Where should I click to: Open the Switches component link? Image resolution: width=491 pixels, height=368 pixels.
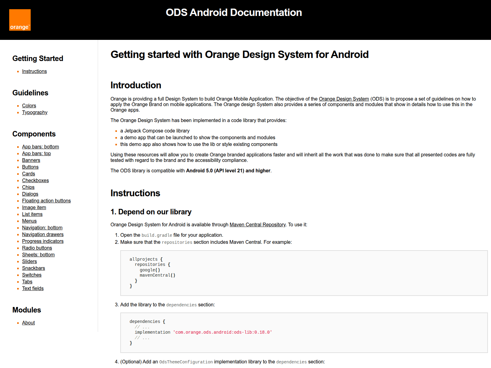(x=32, y=275)
